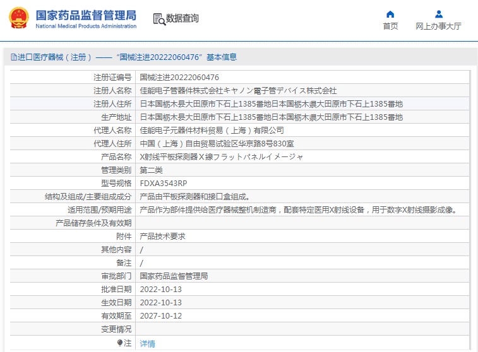Click the 代理人住所 value 华京路8号830室

pos(217,143)
